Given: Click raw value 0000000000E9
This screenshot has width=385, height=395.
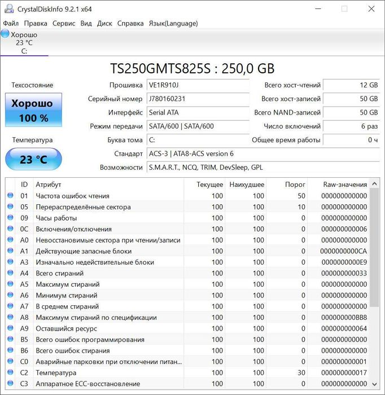Looking at the screenshot, I should [344, 262].
